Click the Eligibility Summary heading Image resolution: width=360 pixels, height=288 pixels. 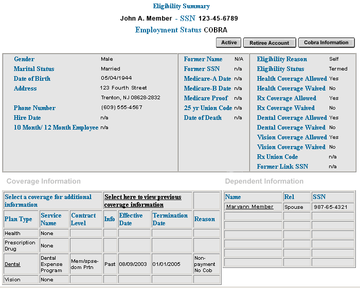click(181, 6)
